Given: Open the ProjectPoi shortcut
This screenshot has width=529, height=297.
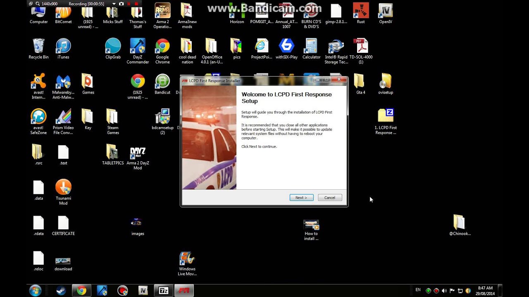Looking at the screenshot, I should point(262,49).
